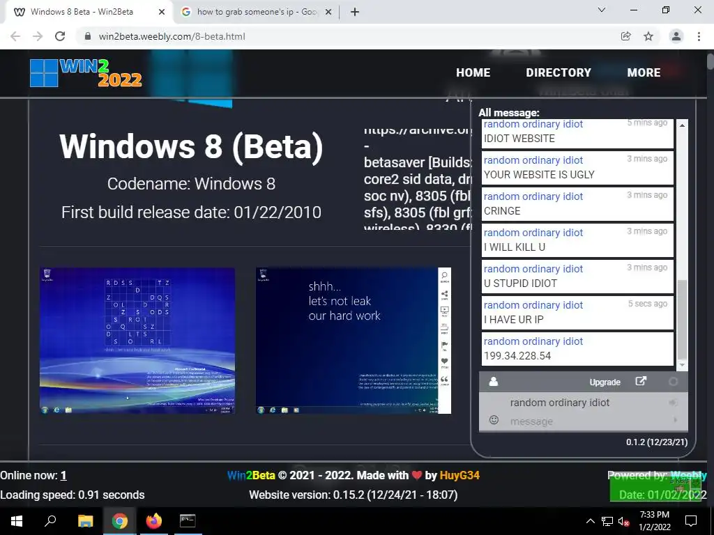Open Chrome three-dot menu
The width and height of the screenshot is (714, 535).
tap(699, 36)
